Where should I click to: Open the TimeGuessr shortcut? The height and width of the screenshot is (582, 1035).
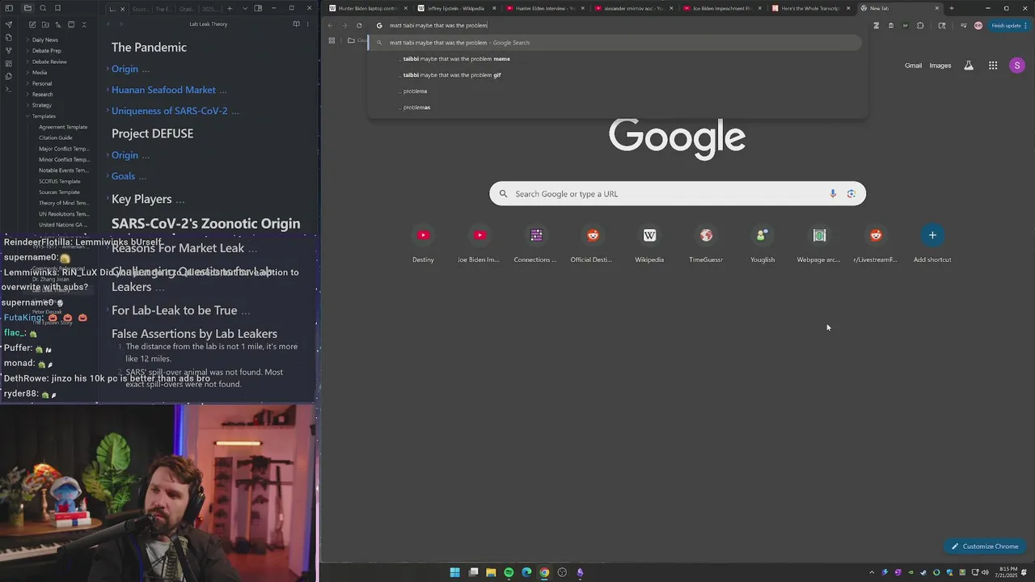point(706,243)
